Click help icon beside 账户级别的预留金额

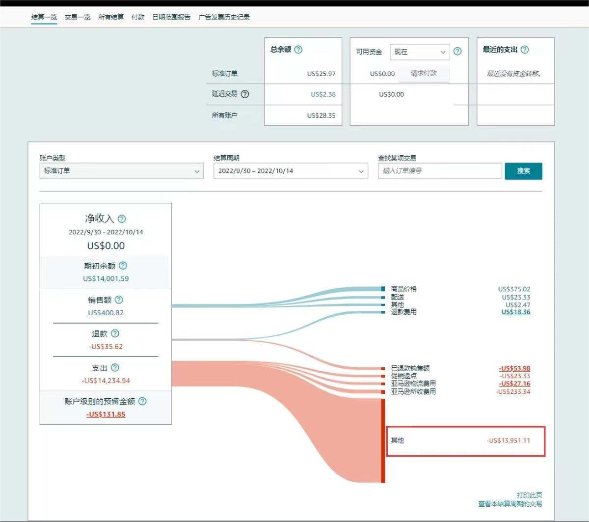(142, 401)
